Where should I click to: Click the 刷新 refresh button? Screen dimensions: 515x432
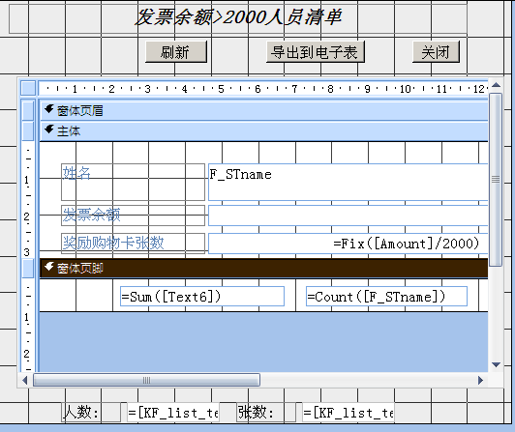[x=176, y=52]
